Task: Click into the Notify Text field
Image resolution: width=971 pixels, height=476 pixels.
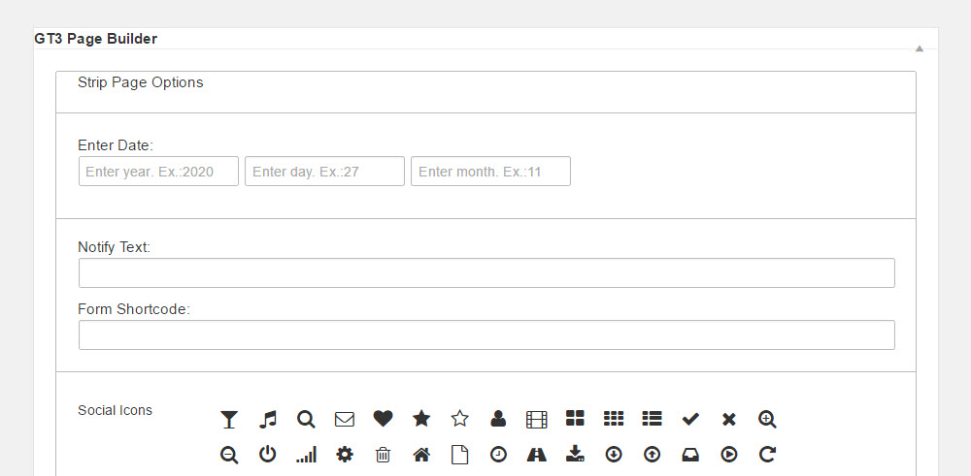Action: click(x=486, y=273)
